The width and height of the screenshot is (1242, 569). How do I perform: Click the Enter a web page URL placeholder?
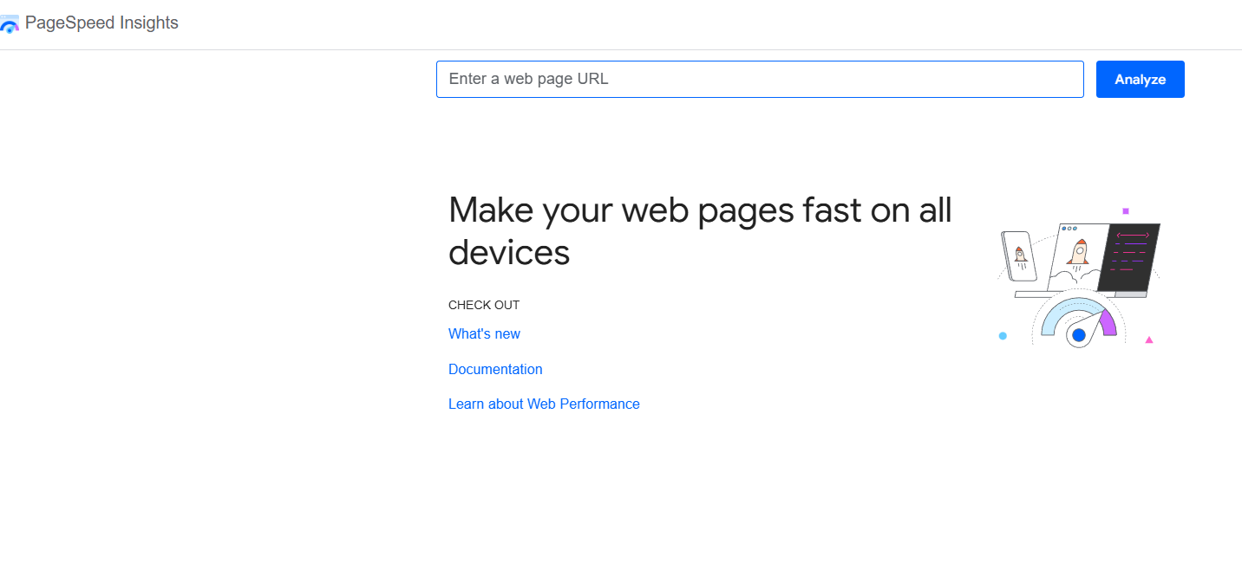[x=528, y=79]
